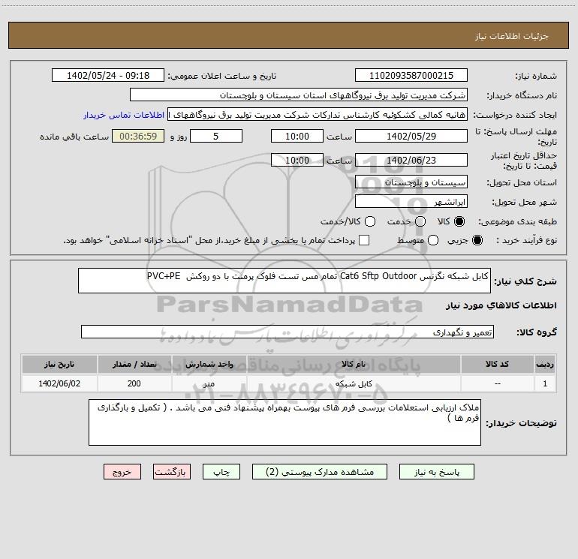Viewport: 578px width, 559px height.
Task: Select the 'خدمت' radio button
Action: point(420,221)
